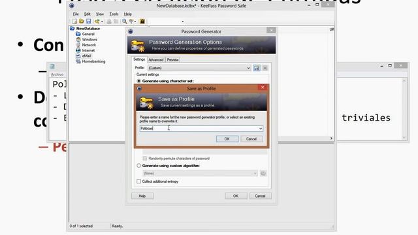Select the Windows group
Screen dimensions: 418x235
click(89, 39)
